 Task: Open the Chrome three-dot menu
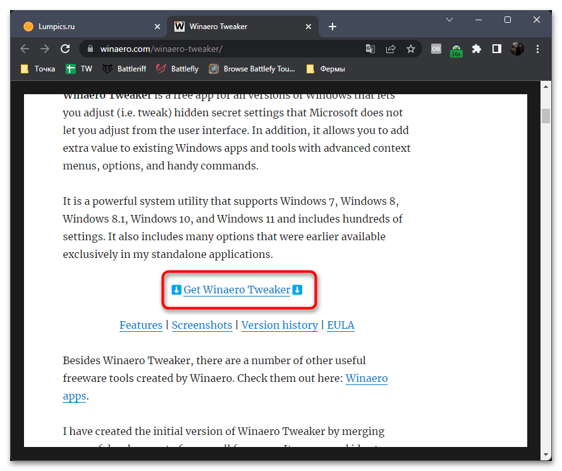tap(537, 49)
